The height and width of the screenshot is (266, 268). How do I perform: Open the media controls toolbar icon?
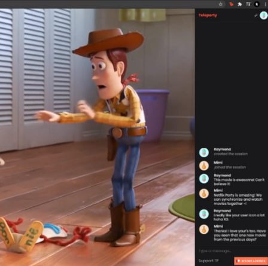[248, 4]
